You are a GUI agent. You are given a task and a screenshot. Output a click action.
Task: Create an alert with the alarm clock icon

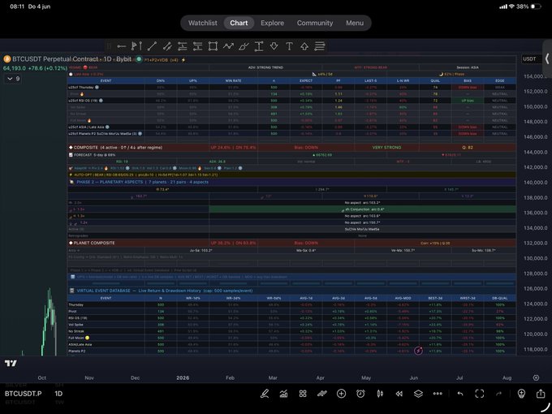360,394
